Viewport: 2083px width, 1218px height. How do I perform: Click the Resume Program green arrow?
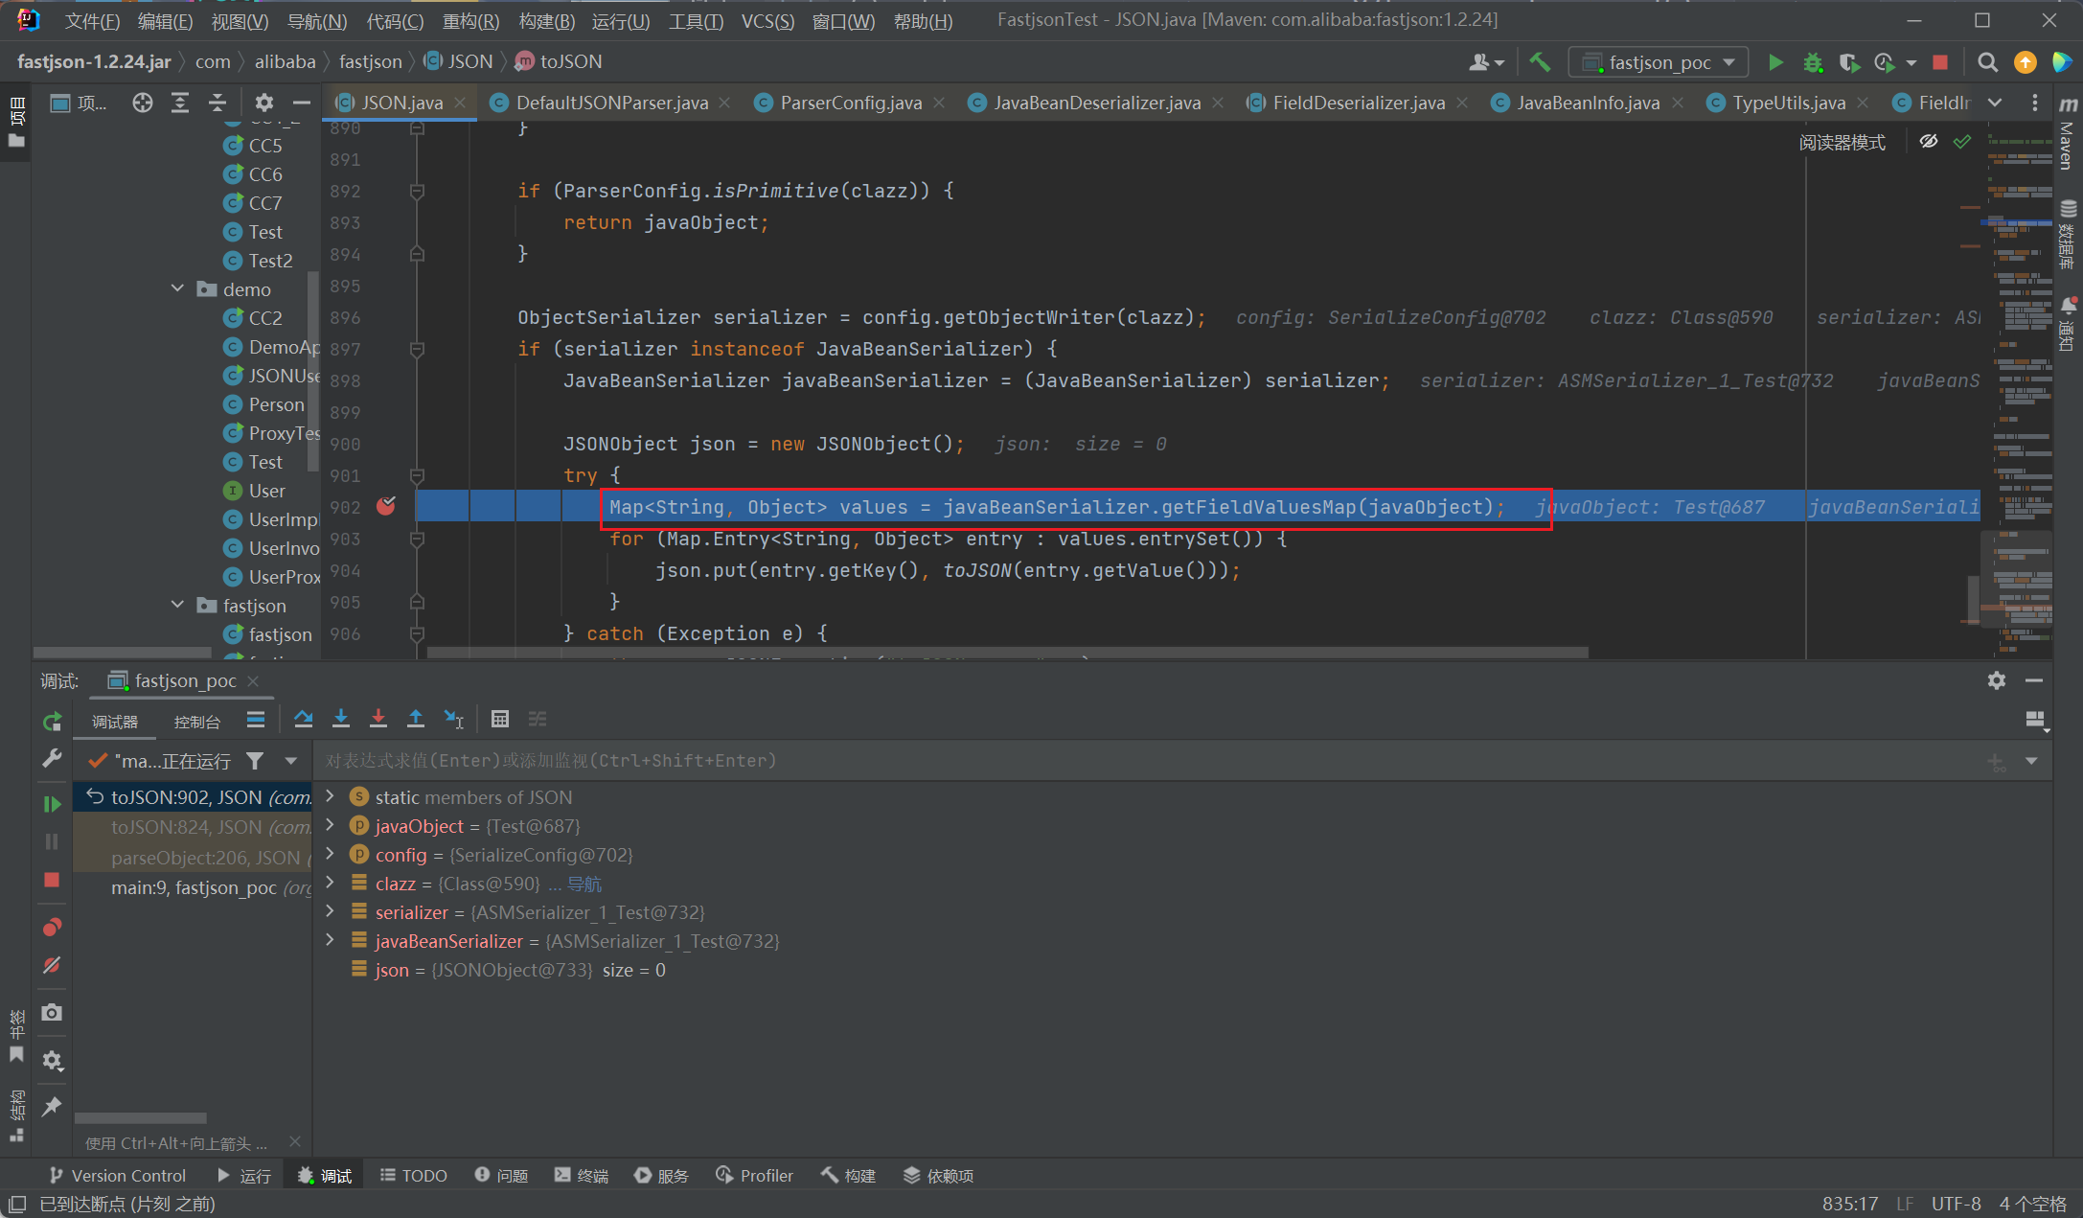[52, 804]
